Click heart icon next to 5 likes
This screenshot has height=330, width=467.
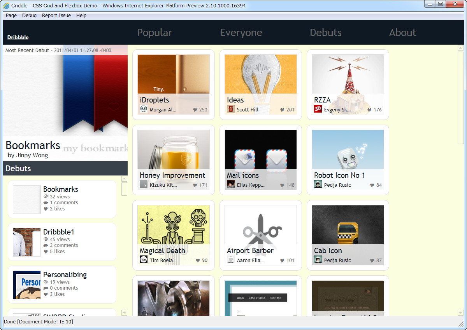(46, 252)
